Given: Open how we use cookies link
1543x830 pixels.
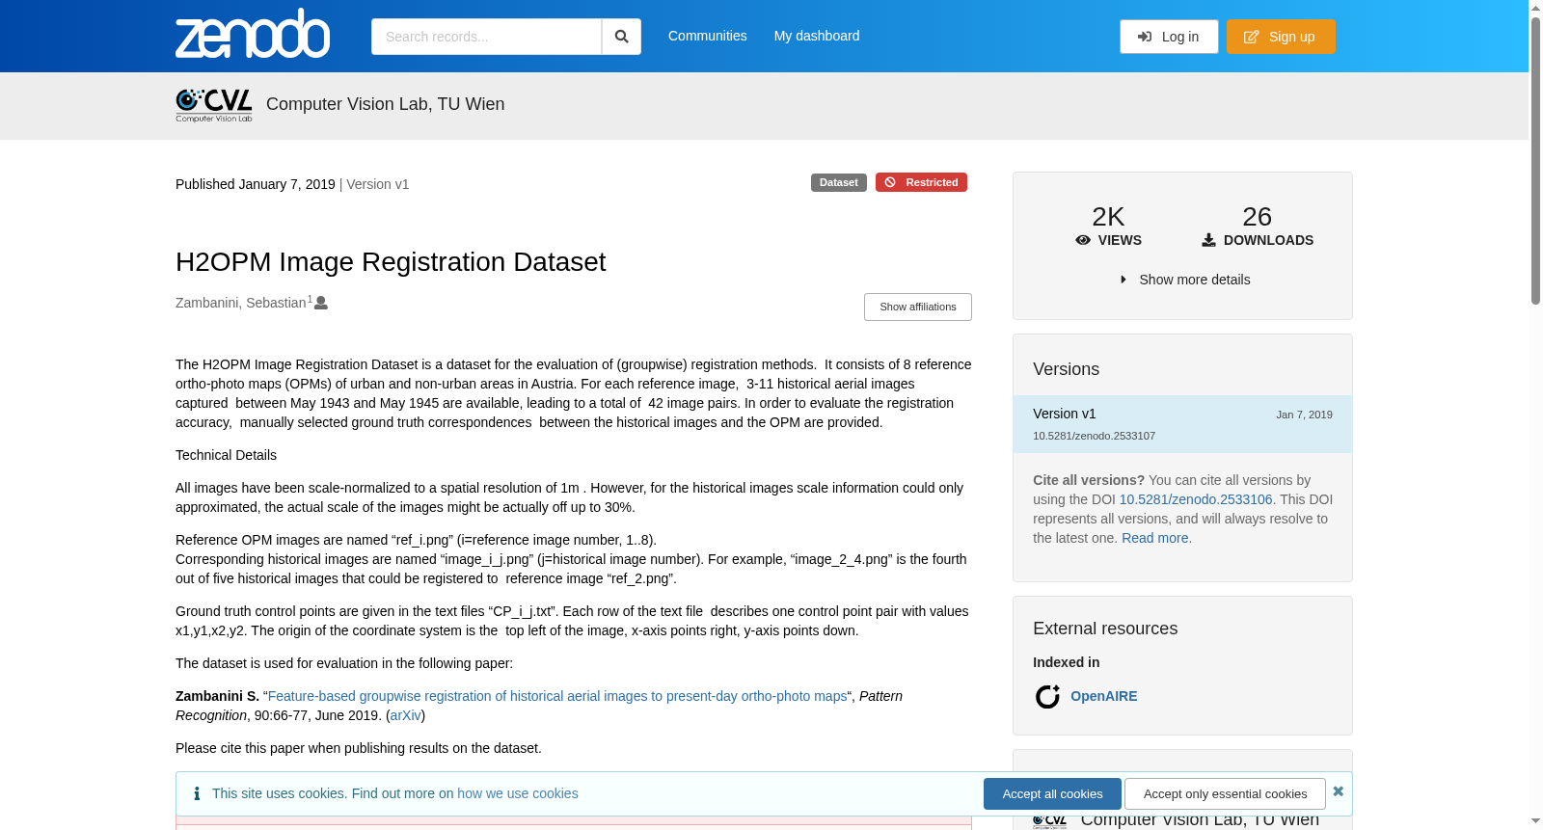Looking at the screenshot, I should click(518, 793).
